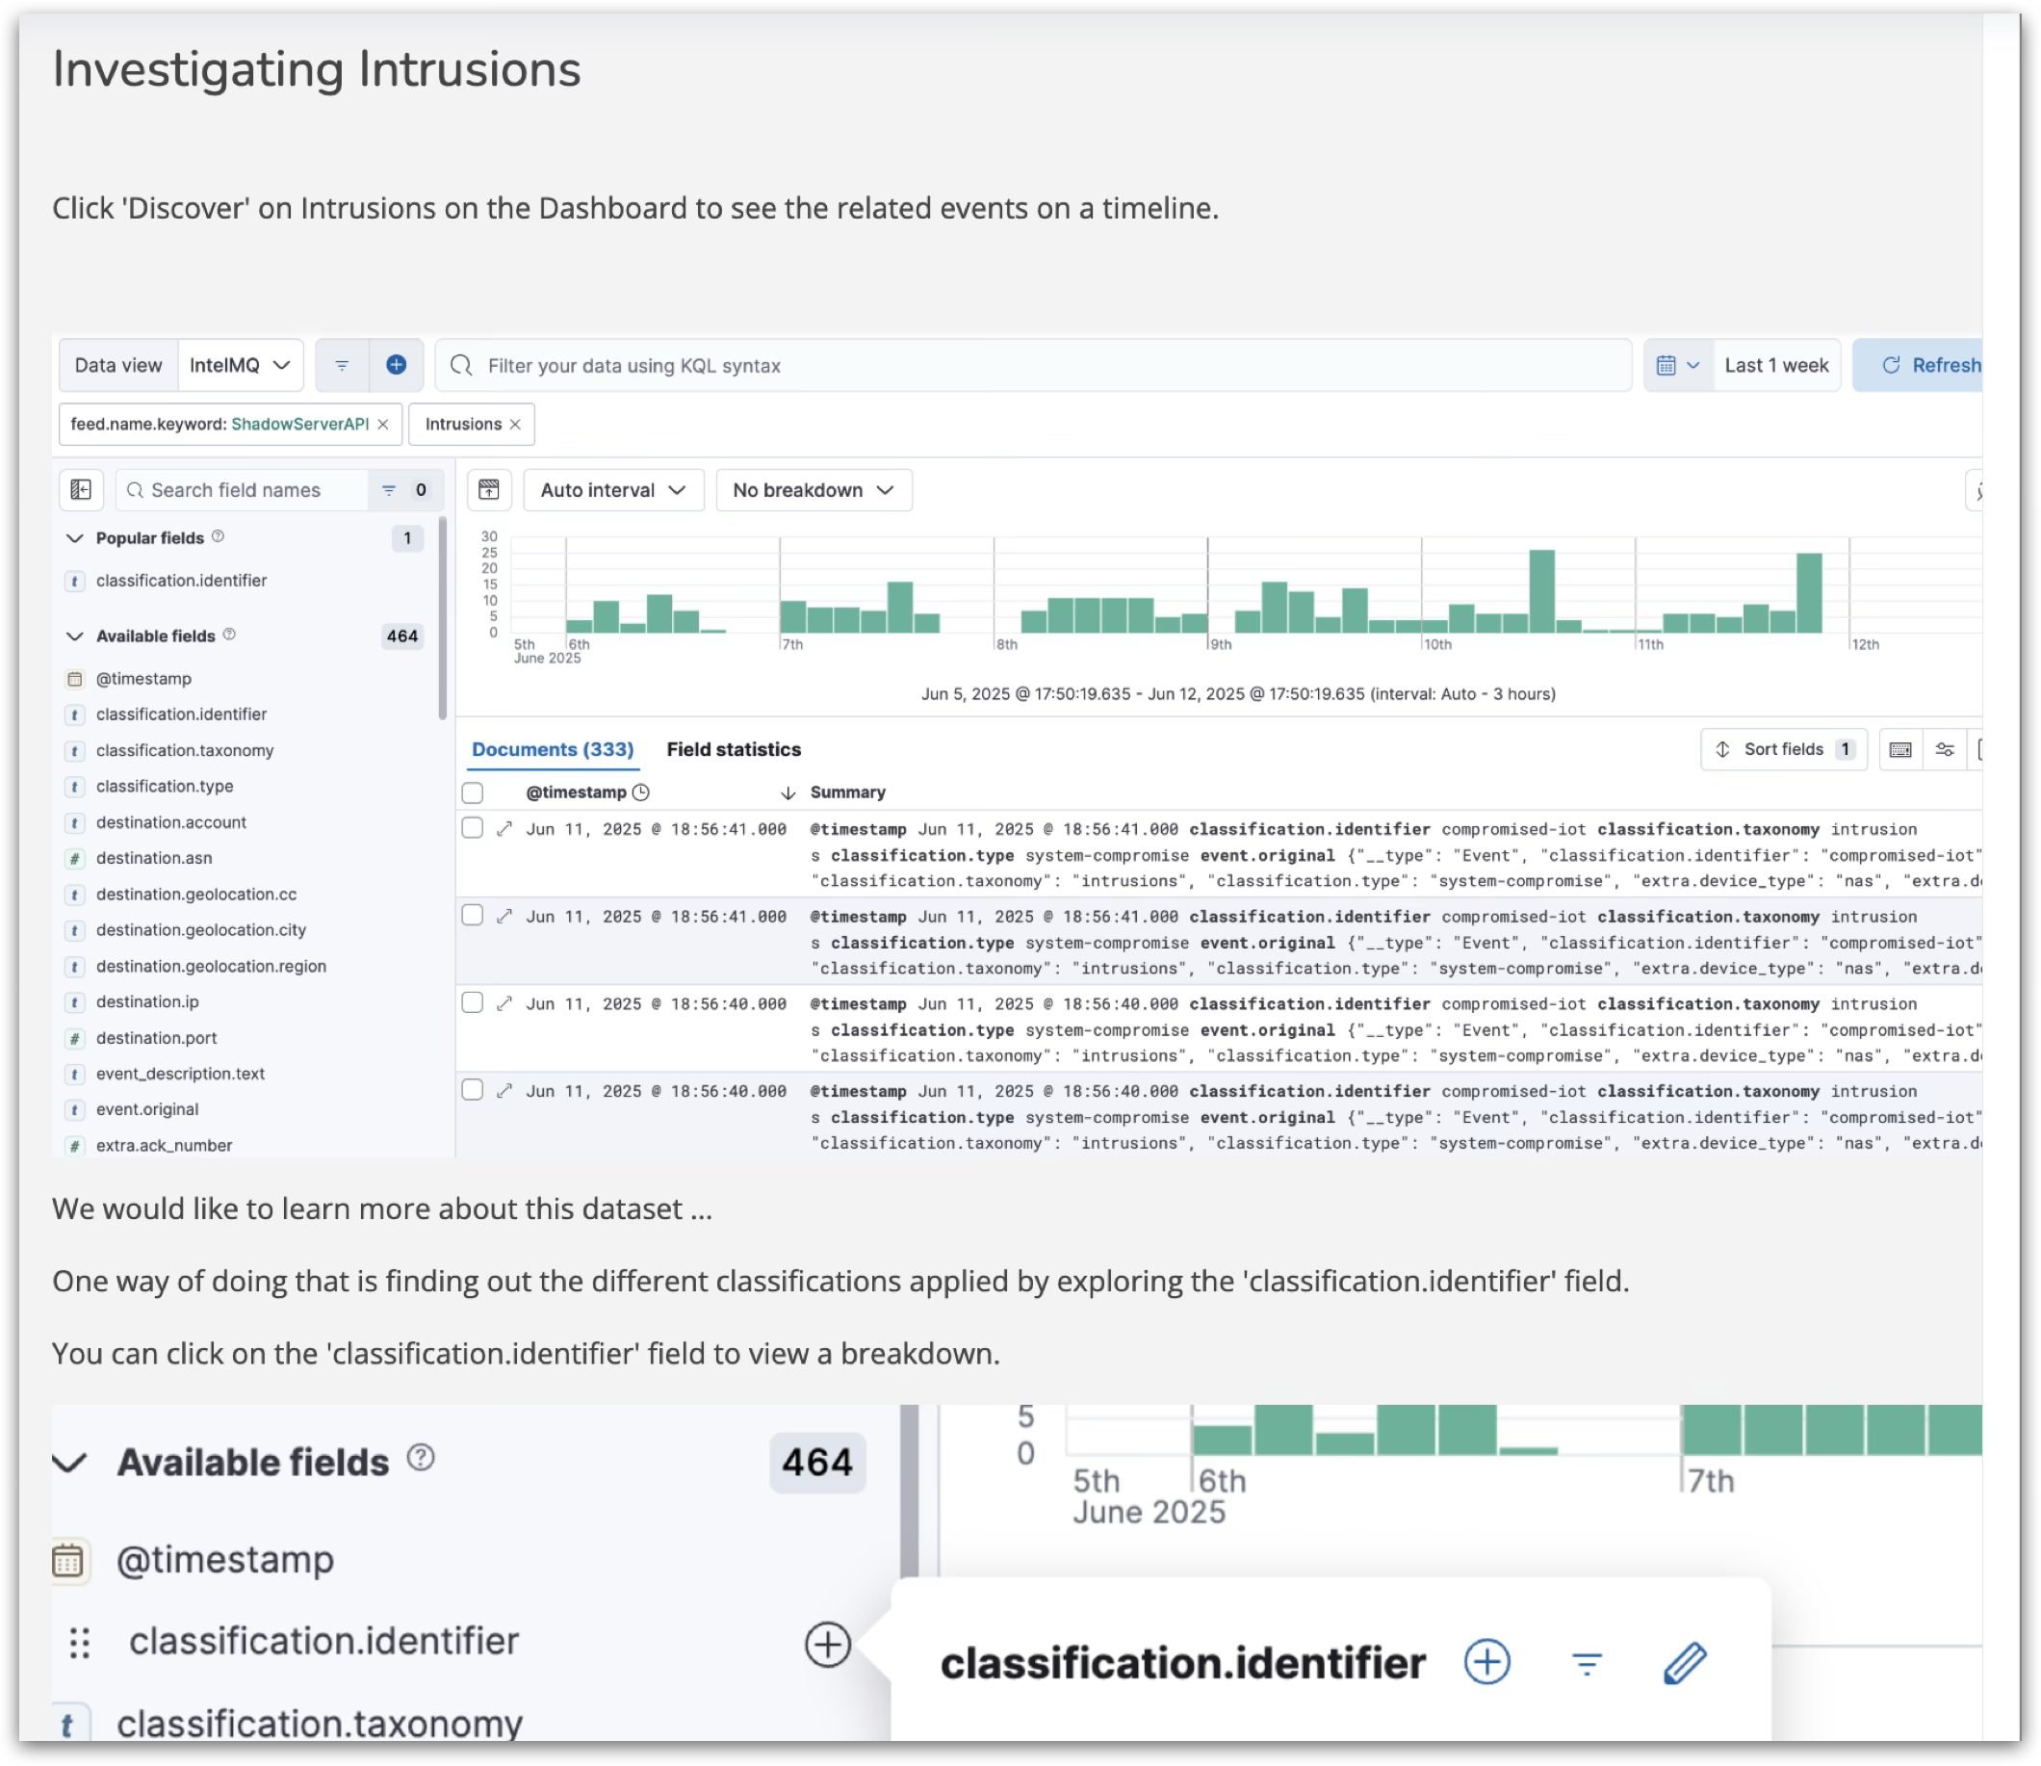Open help icon next to small Available fields
Screen dimensions: 2041x1766
229,636
